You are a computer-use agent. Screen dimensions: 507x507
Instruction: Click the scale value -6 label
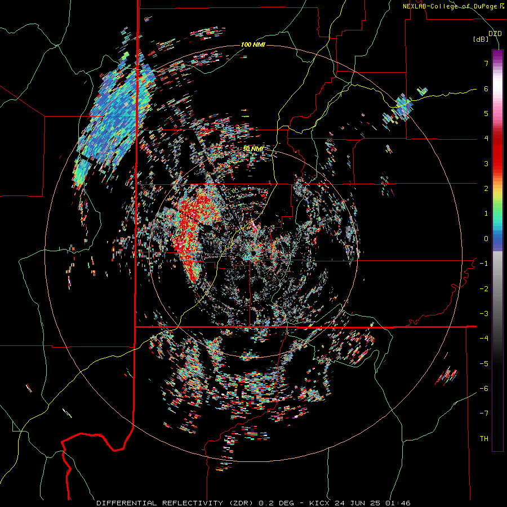[484, 388]
